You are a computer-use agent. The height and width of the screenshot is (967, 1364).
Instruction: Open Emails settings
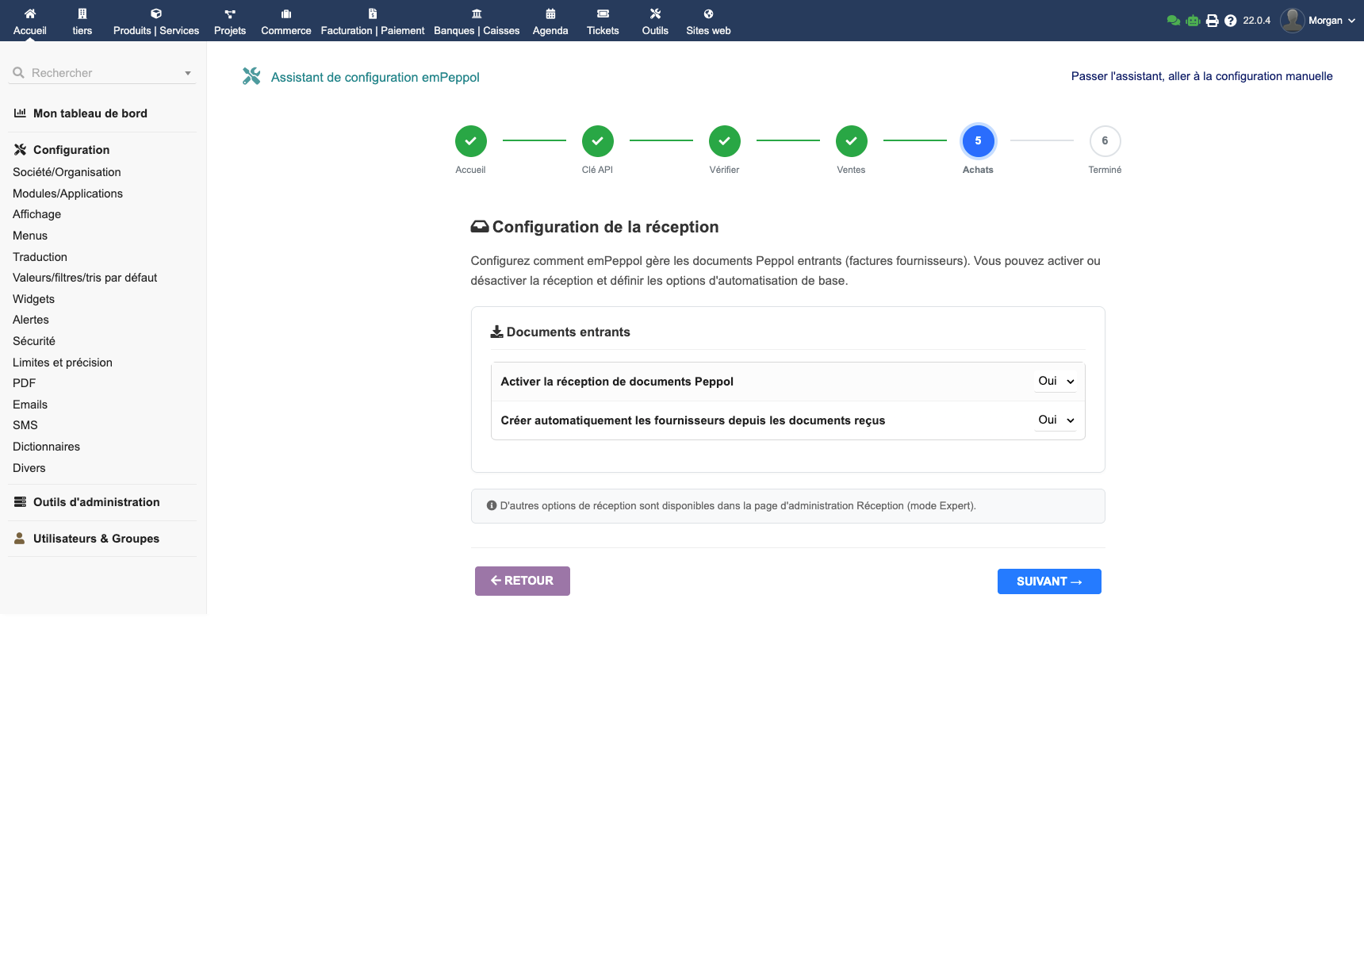30,405
